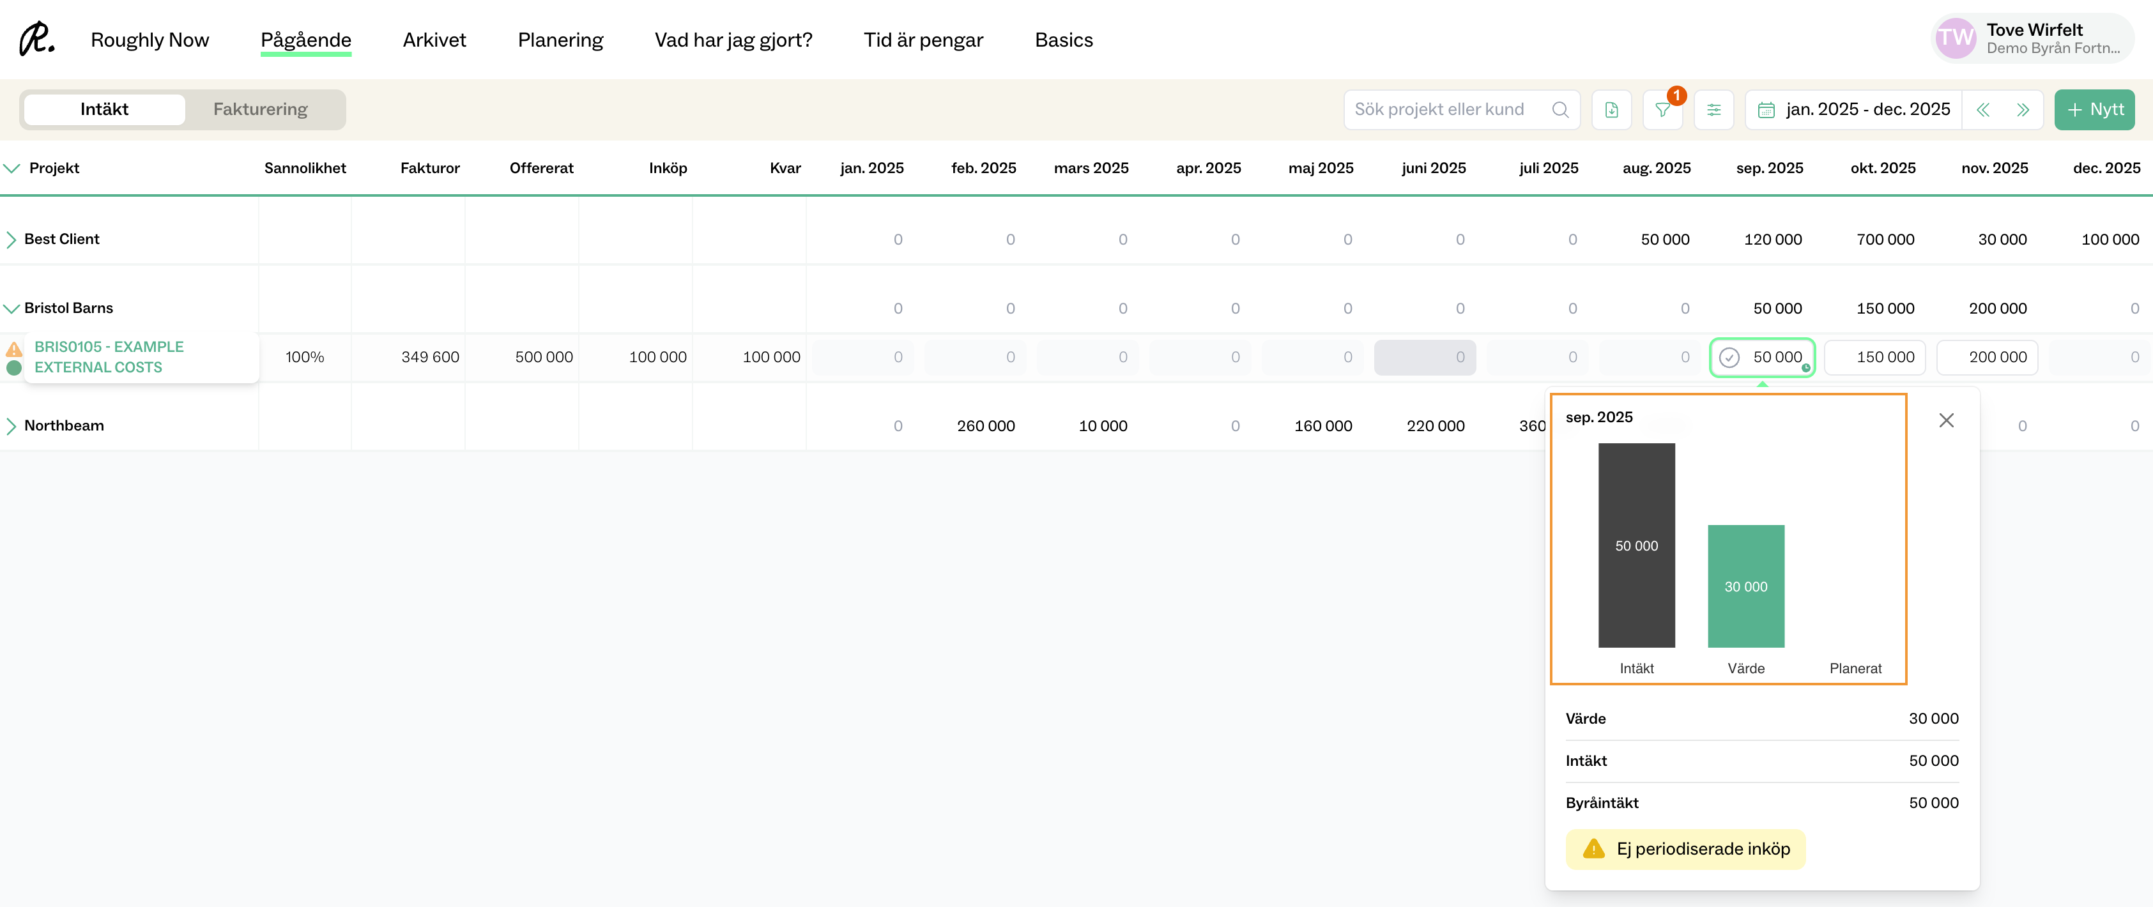Click the orange warning triangle on BRIS0105
This screenshot has width=2153, height=907.
[x=14, y=349]
